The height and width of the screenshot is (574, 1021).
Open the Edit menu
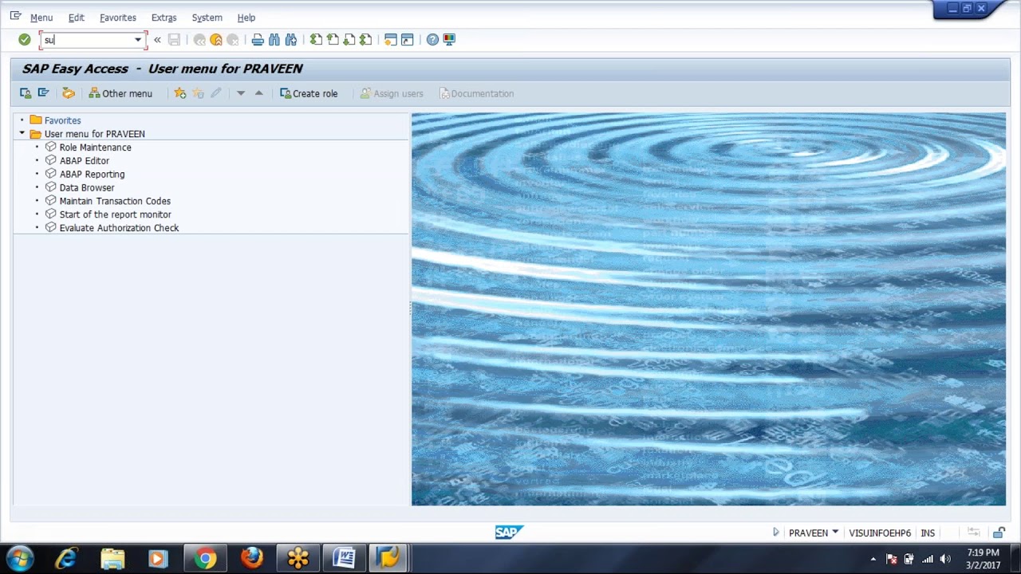(76, 18)
